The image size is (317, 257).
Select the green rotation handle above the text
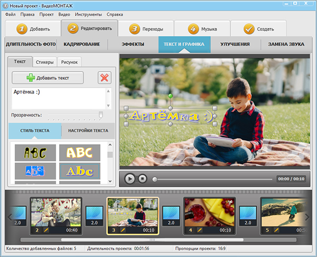[171, 96]
